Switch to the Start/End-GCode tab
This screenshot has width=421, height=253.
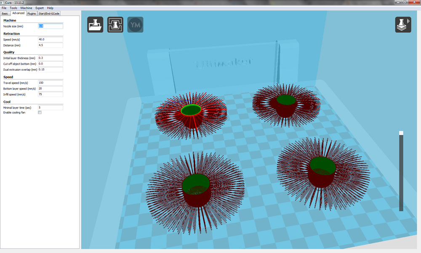[x=49, y=13]
